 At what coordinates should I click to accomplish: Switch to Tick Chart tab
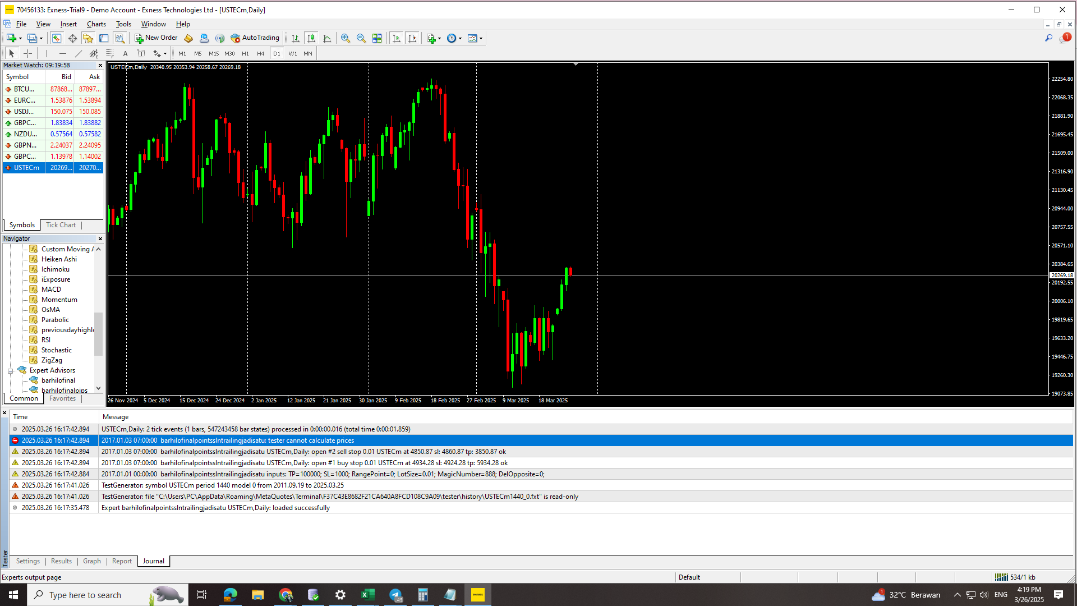(x=61, y=225)
